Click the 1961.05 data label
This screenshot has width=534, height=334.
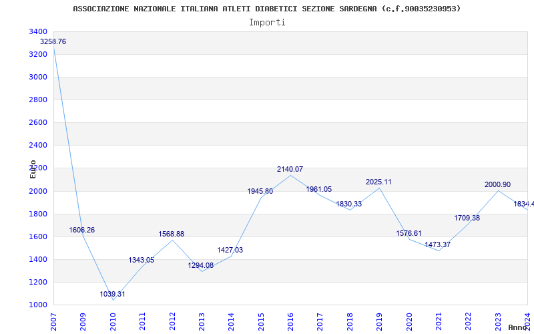[x=319, y=190]
